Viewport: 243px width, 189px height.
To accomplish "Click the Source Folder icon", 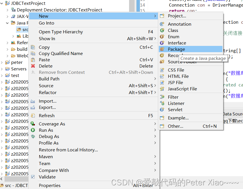I will pos(162,62).
